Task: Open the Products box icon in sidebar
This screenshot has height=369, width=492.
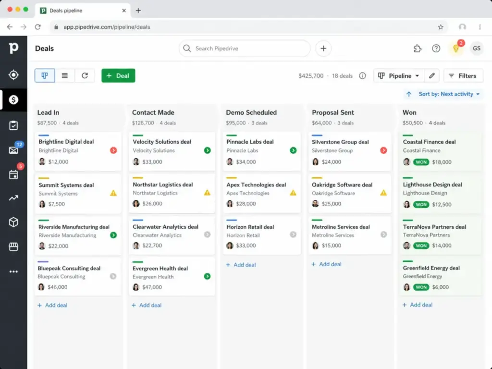Action: (x=13, y=222)
